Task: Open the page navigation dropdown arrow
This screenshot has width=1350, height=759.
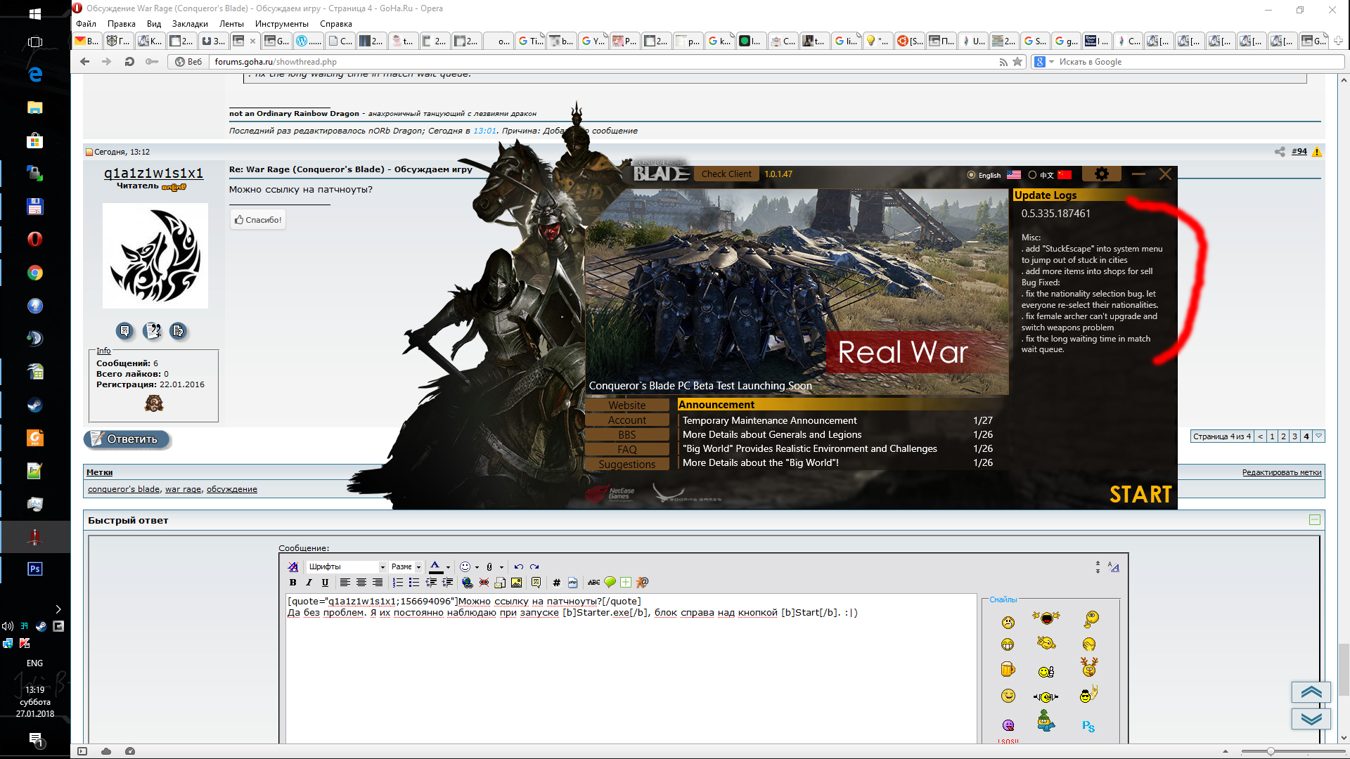Action: coord(1319,436)
